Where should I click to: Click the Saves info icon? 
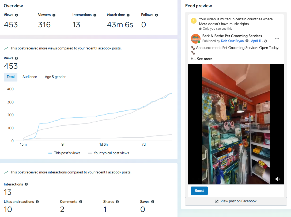click(x=153, y=201)
